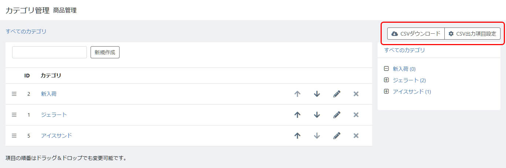Expand the ジェラート tree node

pos(386,80)
